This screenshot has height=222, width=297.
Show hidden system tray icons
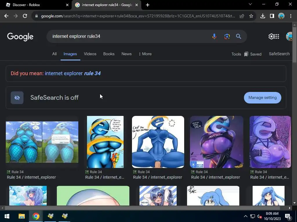[x=245, y=216]
